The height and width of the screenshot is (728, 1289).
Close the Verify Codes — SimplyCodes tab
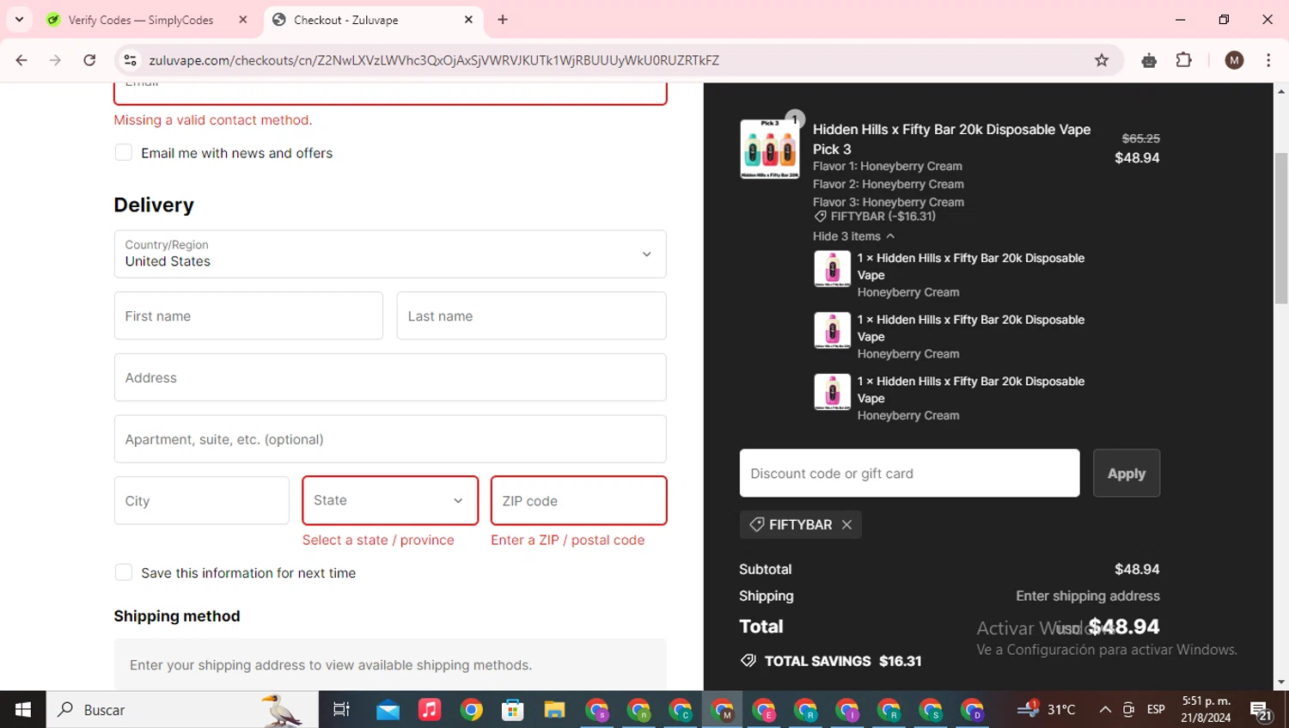pyautogui.click(x=243, y=20)
